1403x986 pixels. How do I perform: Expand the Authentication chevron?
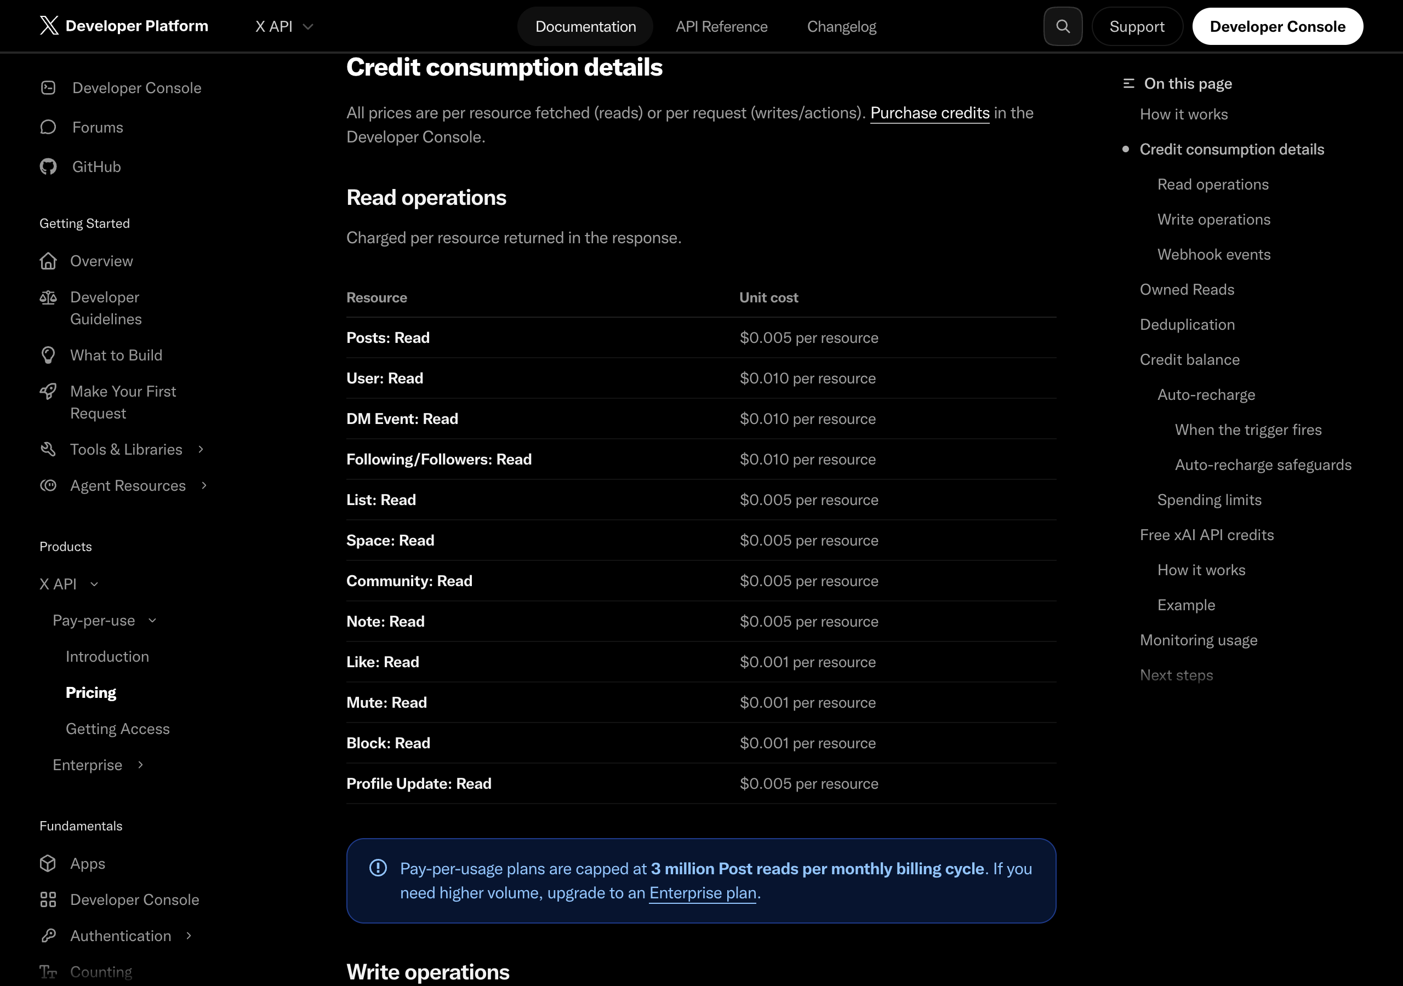pyautogui.click(x=189, y=935)
